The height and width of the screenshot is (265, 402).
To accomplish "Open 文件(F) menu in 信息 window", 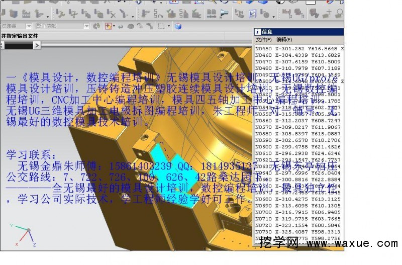I will tap(263, 40).
